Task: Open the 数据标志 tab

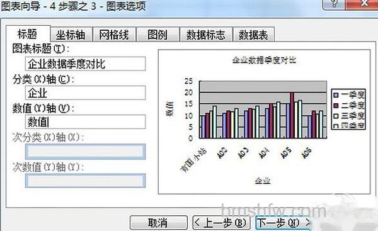Action: pyautogui.click(x=206, y=35)
